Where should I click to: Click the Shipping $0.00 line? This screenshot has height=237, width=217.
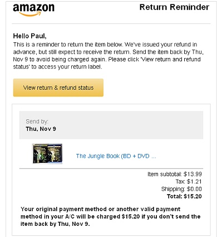[x=181, y=189]
